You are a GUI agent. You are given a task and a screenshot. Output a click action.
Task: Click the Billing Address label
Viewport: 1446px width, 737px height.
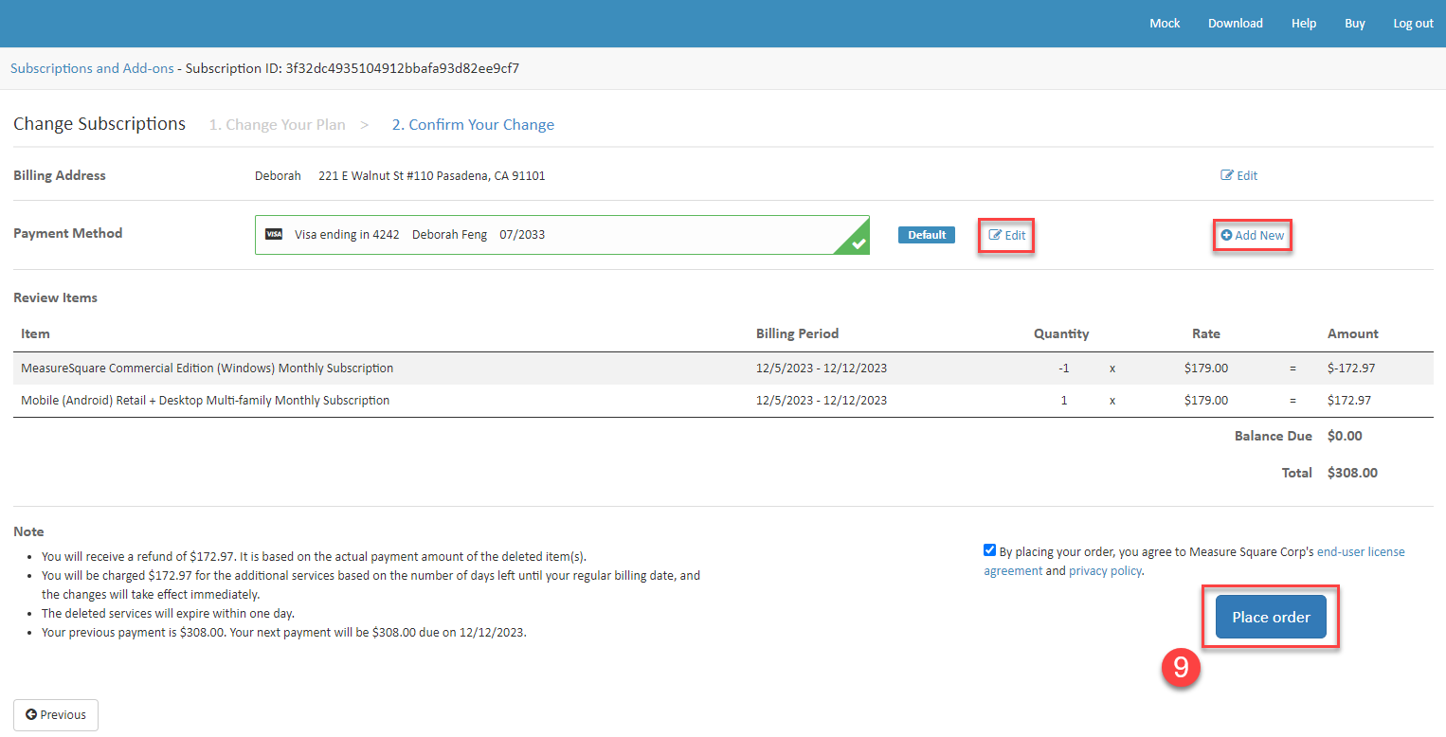(x=60, y=175)
